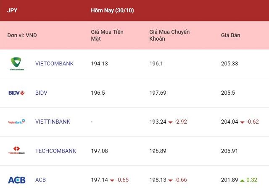Click Giá Mua Chuyển Khoản column header
Screen dimensions: 269x194
pyautogui.click(x=169, y=35)
